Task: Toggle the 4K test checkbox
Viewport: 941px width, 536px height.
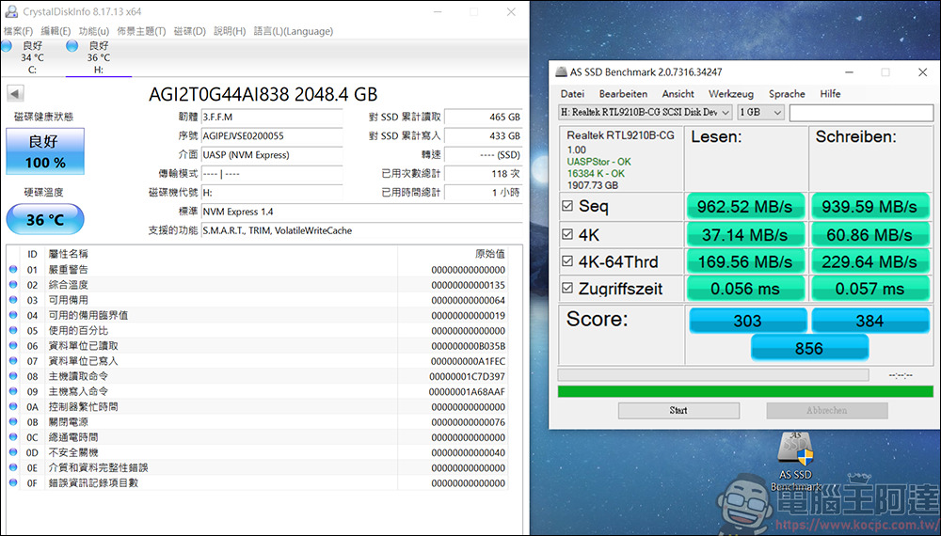Action: pos(567,234)
